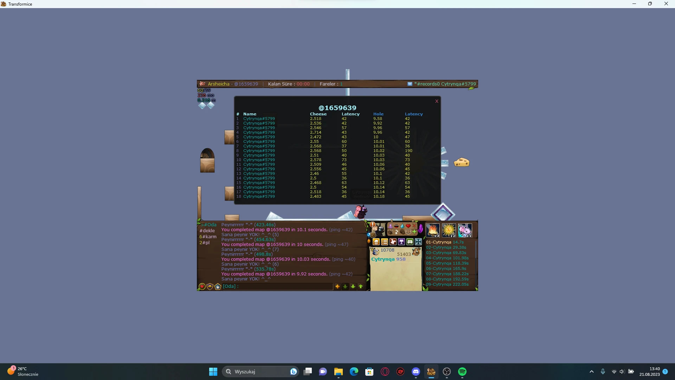The image size is (675, 380).
Task: Use the smiling mouse face emote
Action: coord(408,232)
